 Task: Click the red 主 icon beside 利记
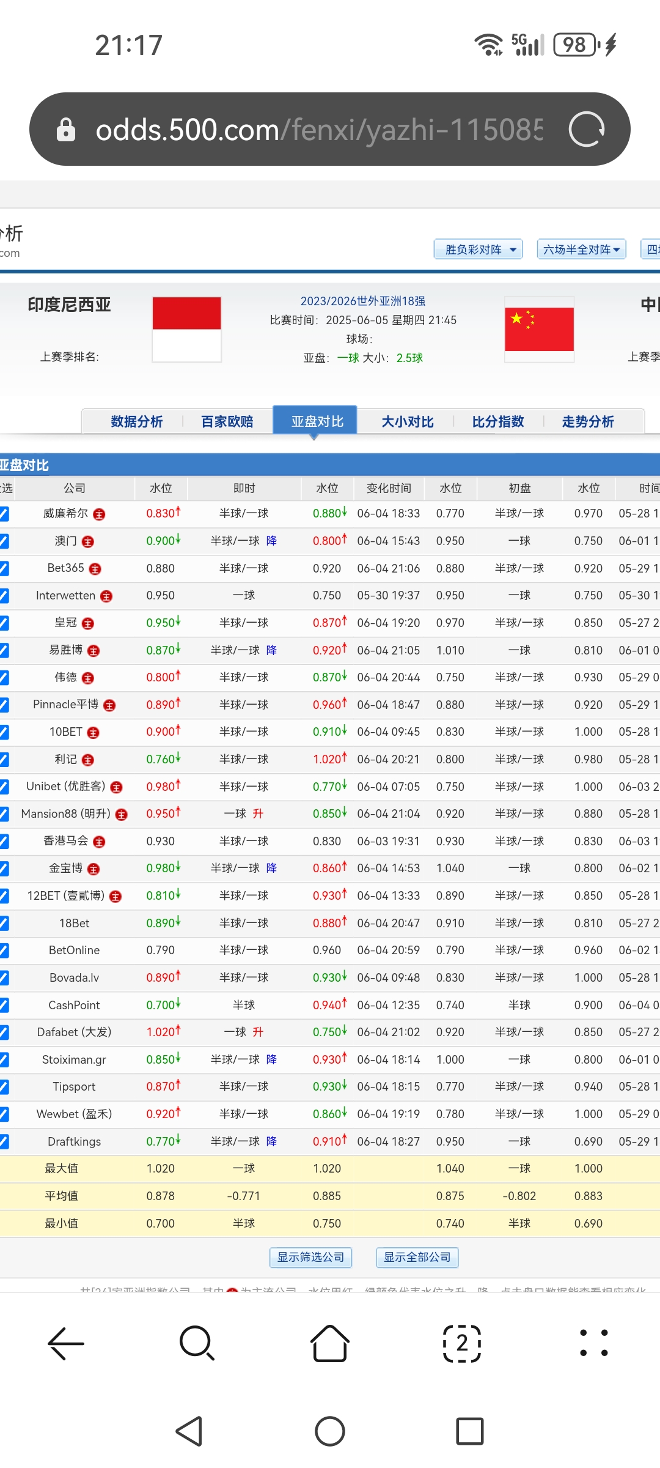(88, 760)
